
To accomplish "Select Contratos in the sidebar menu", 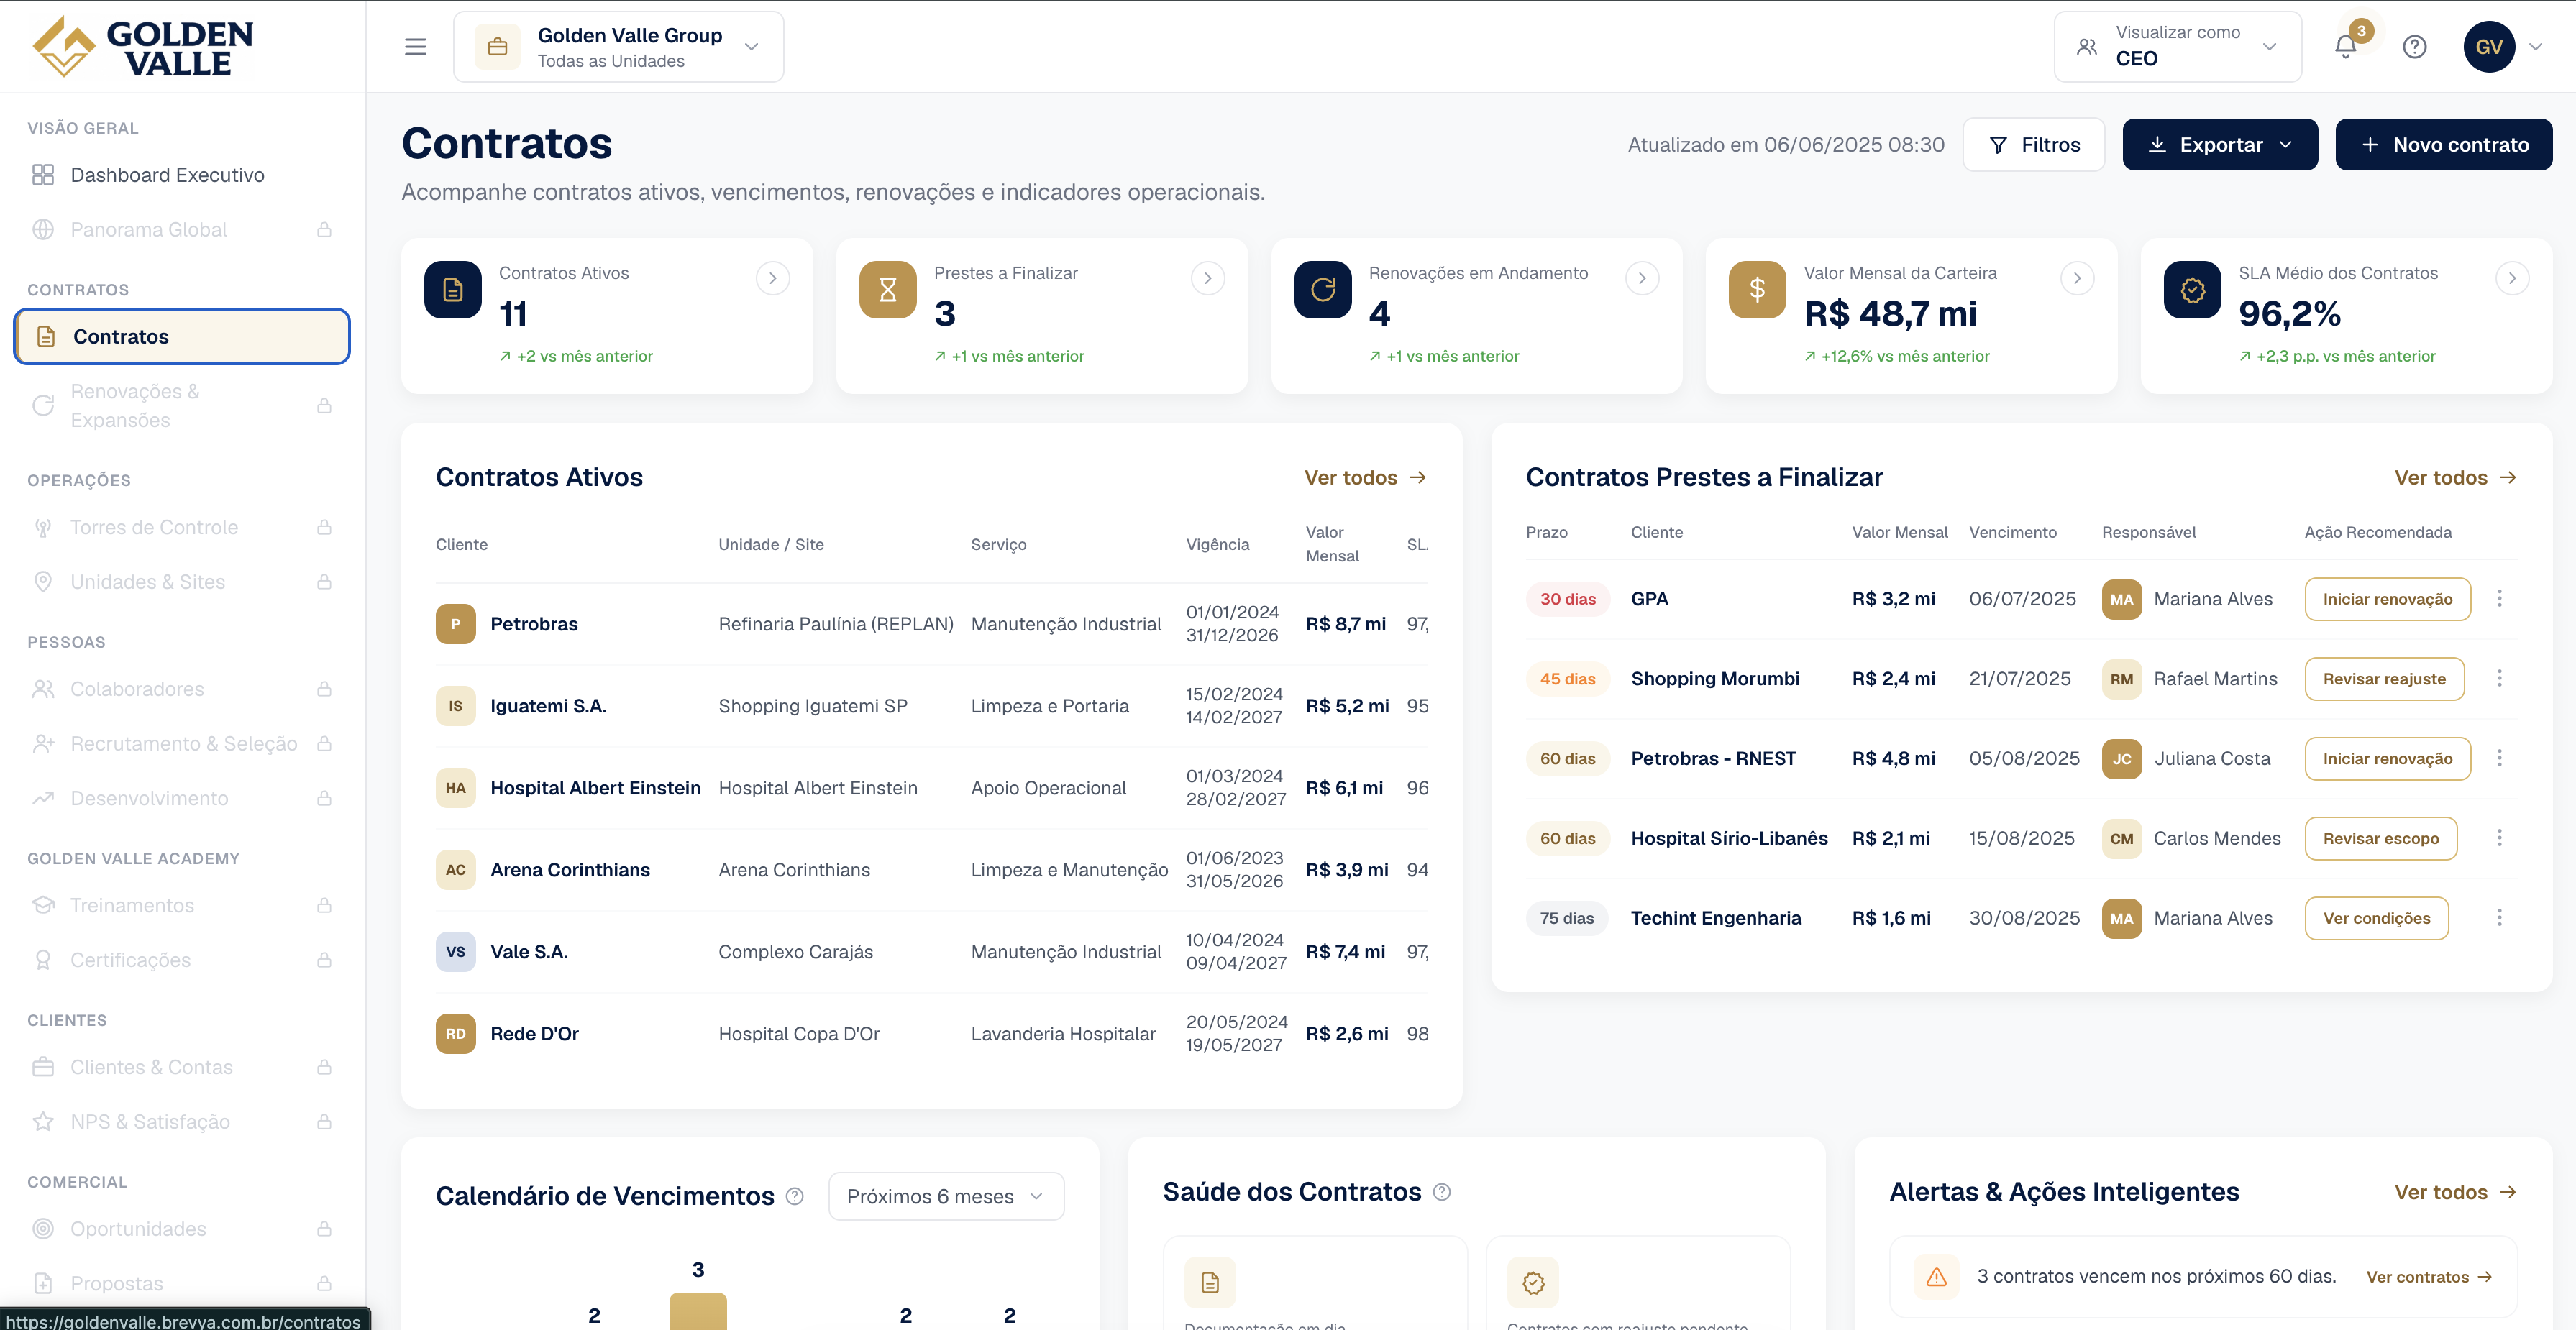I will pyautogui.click(x=182, y=337).
